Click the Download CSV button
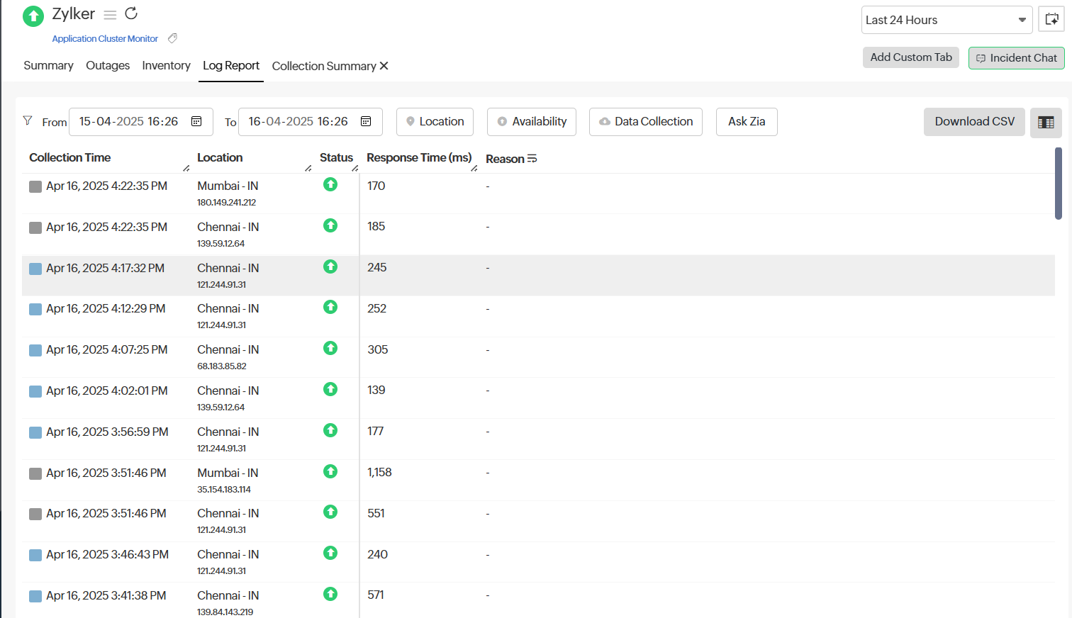 tap(974, 122)
